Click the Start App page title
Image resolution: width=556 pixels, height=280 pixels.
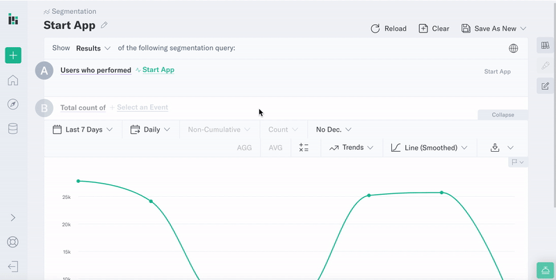[69, 26]
